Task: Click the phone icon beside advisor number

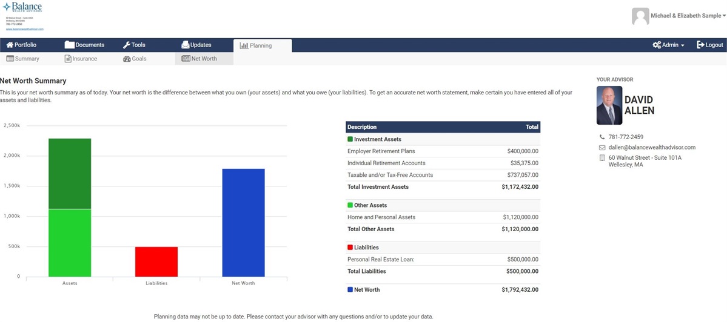Action: [602, 137]
